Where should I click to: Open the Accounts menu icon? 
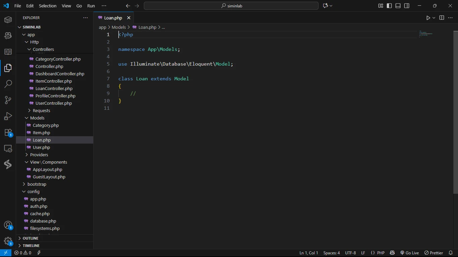tap(8, 225)
